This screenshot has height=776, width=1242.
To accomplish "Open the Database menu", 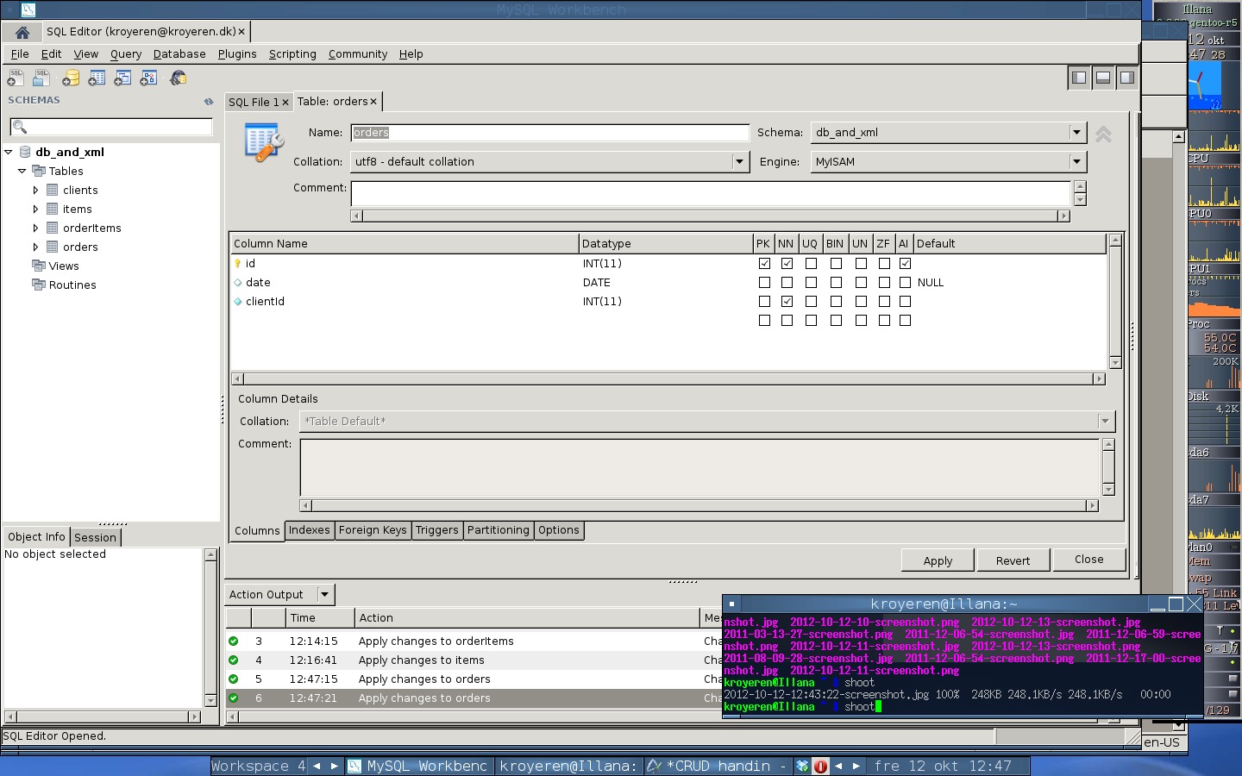I will point(179,53).
